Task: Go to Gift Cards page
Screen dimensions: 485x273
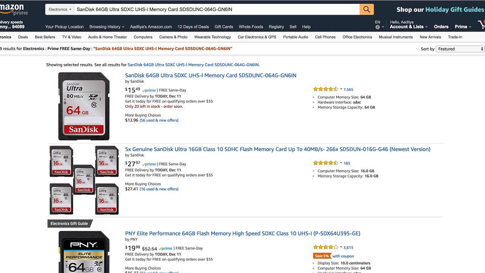Action: click(224, 27)
